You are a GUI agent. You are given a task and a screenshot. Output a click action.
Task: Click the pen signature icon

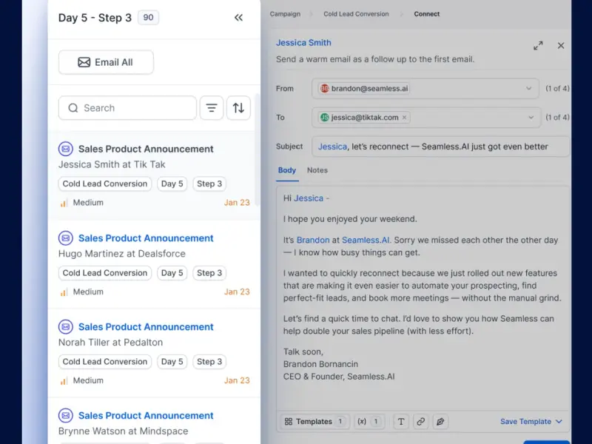(440, 422)
